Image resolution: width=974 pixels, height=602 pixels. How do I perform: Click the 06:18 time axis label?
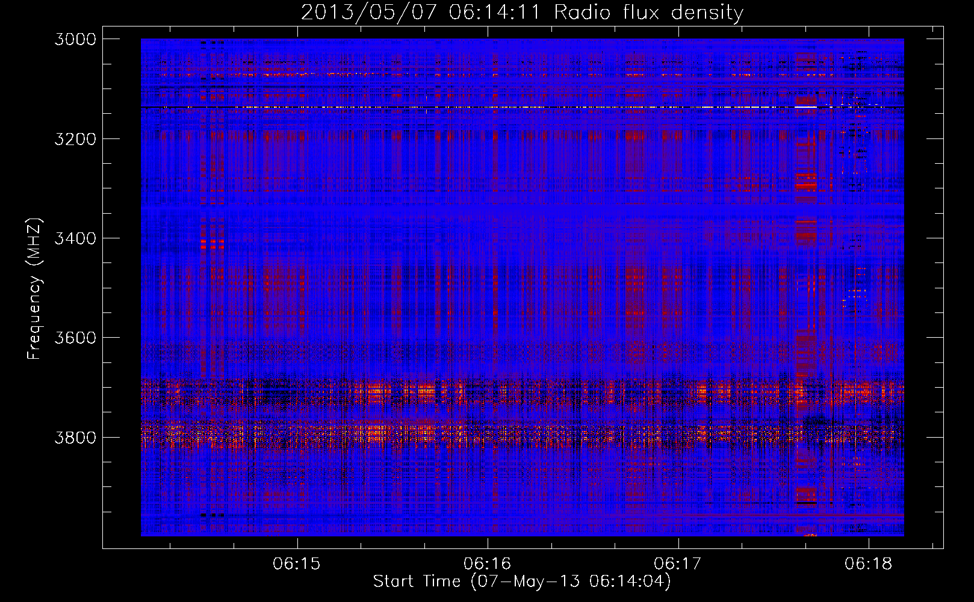pyautogui.click(x=868, y=564)
